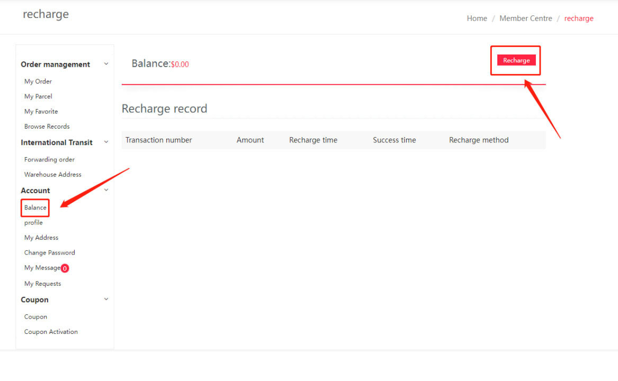Go to Home breadcrumb
618x381 pixels.
477,18
